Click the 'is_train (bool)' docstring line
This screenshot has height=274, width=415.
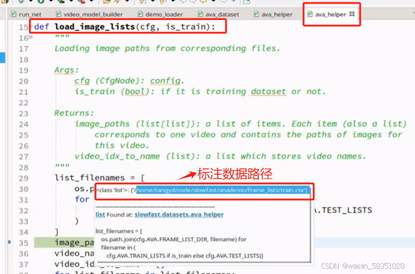[x=200, y=92]
